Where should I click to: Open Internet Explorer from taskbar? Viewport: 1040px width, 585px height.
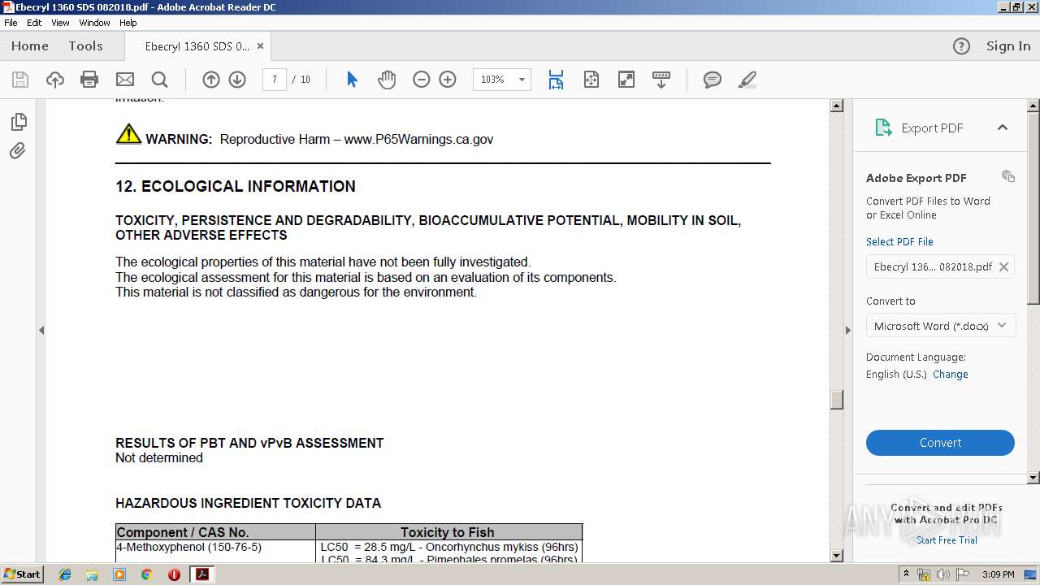(x=65, y=574)
